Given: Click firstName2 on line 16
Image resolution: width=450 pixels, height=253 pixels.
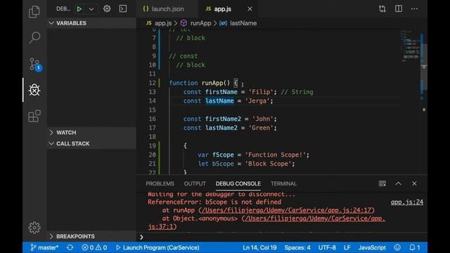Looking at the screenshot, I should click(x=223, y=119).
